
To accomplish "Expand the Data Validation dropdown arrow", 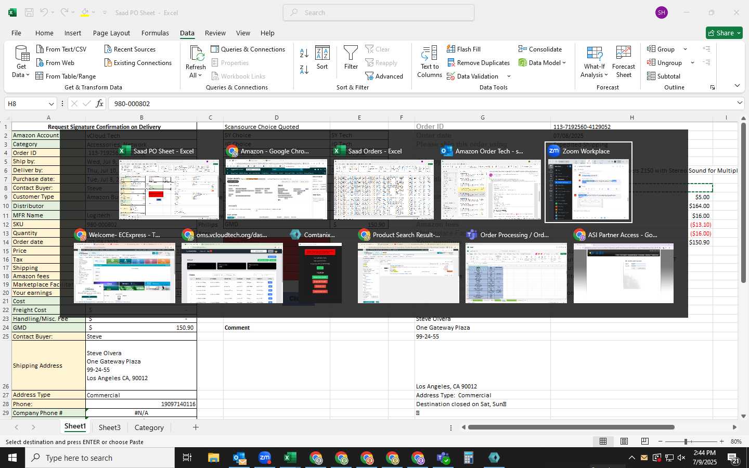I will click(x=509, y=76).
